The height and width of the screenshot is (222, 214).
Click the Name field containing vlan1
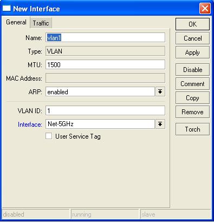[105, 37]
